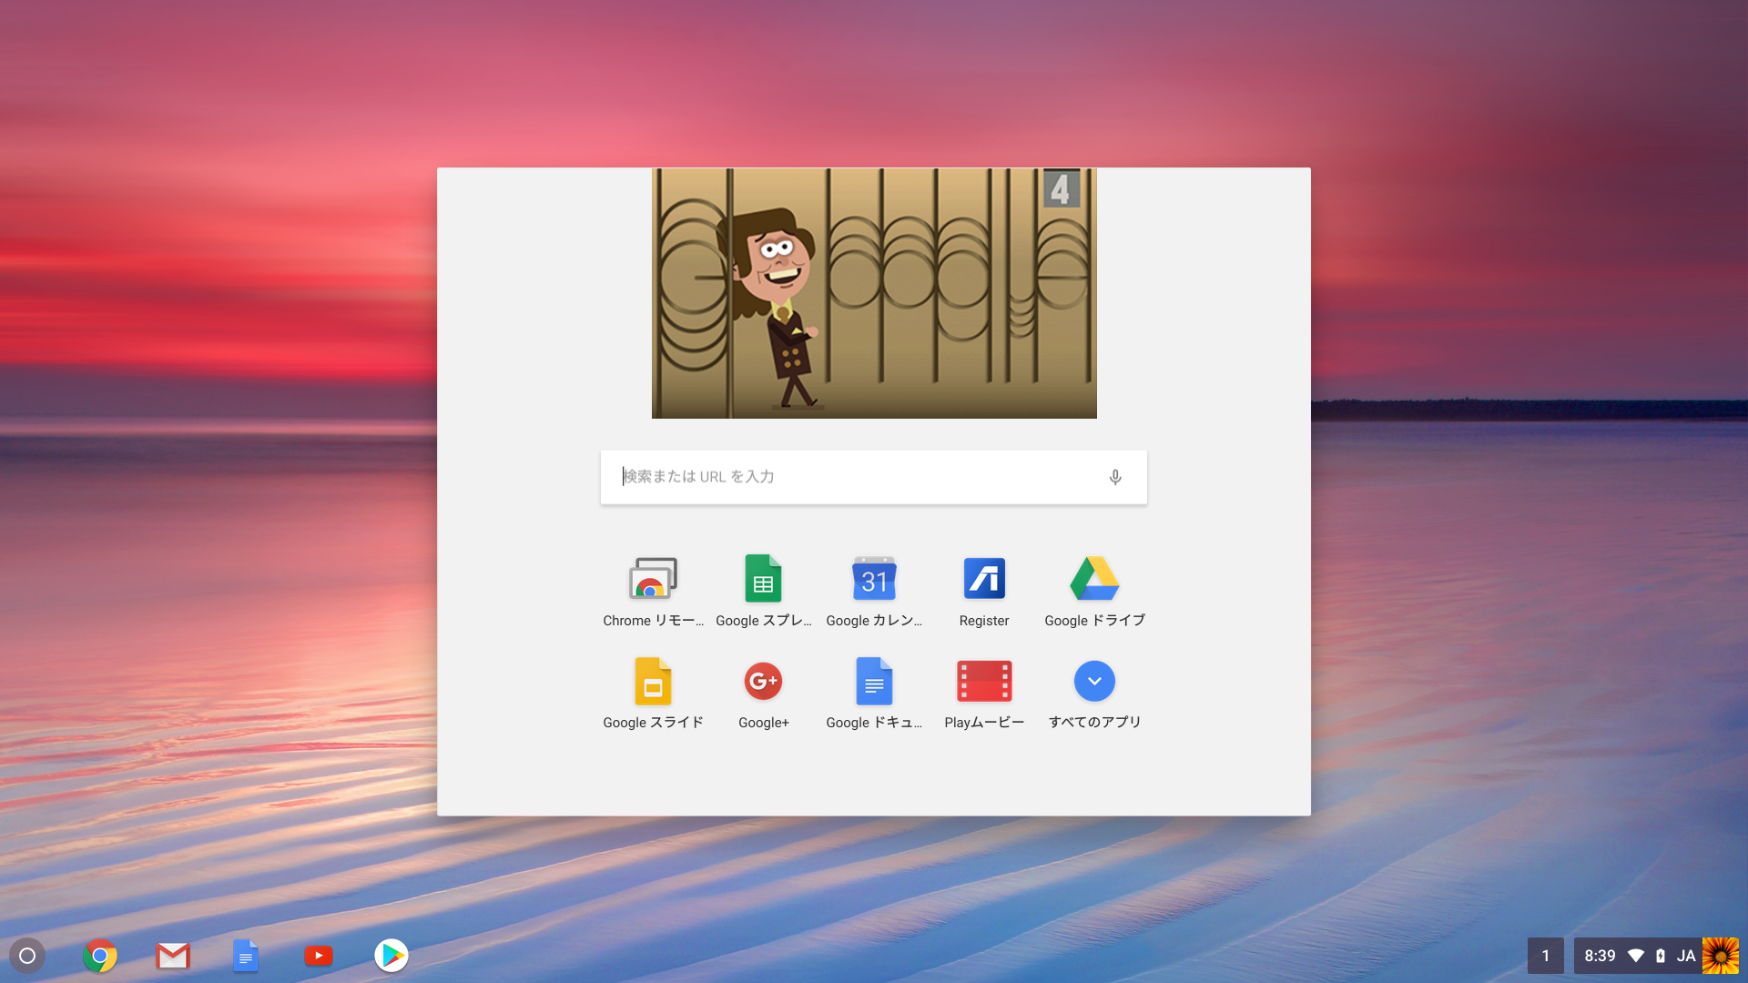Open Chrome browser from the shelf
Screen dimensions: 1748x983
(x=100, y=956)
